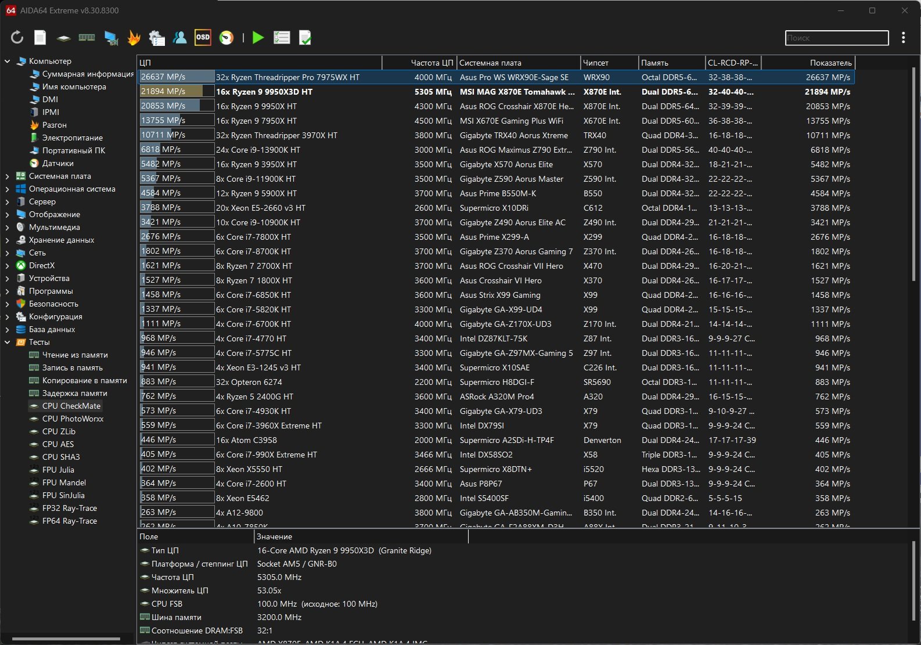Expand the Отображение tree node
The image size is (921, 645).
click(x=8, y=214)
